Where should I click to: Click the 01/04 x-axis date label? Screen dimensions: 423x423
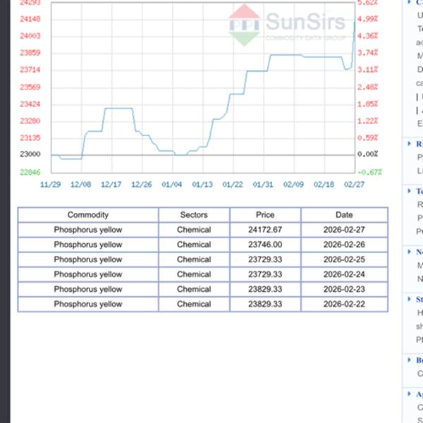pos(172,185)
